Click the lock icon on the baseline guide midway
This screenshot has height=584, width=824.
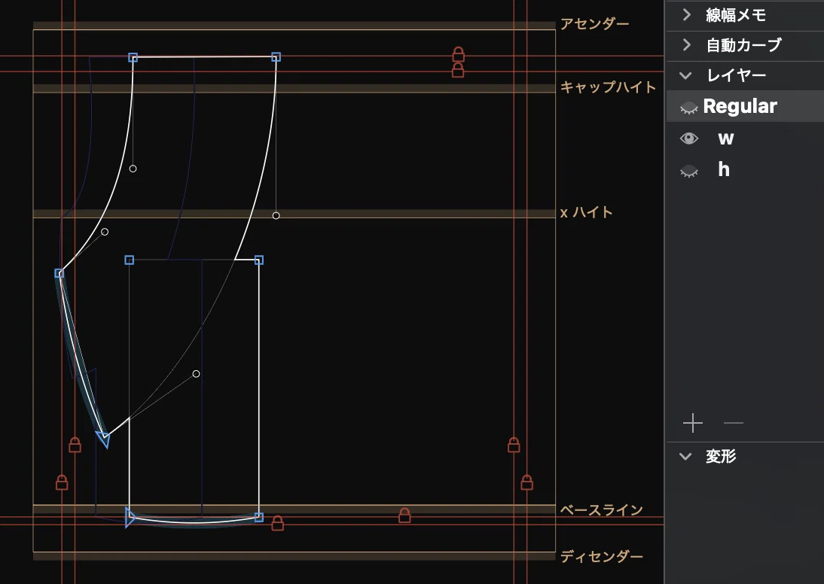404,516
